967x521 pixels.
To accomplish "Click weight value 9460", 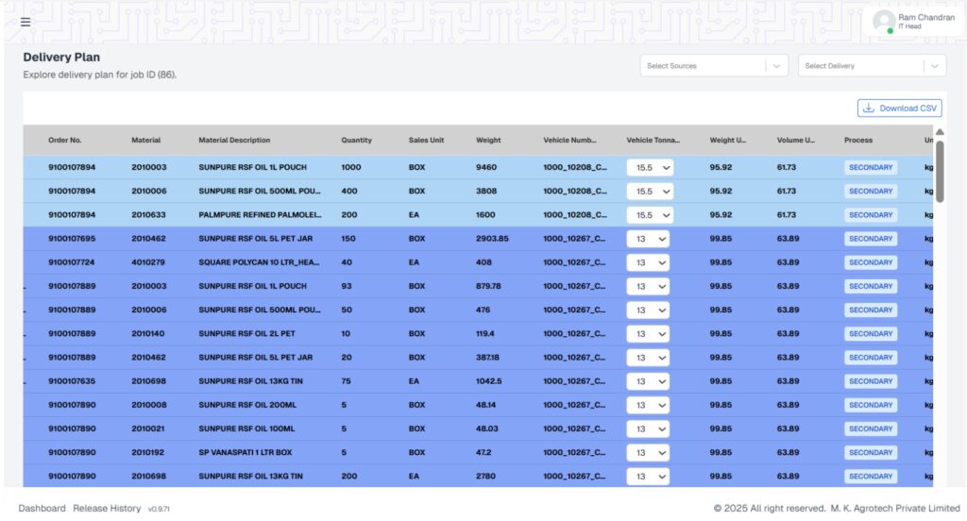I will (486, 168).
